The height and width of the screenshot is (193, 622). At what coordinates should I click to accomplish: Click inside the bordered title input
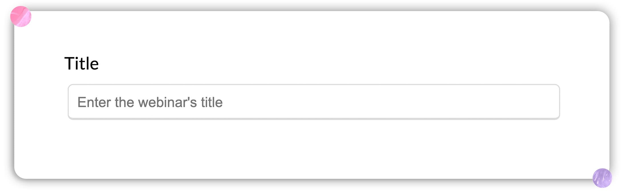coord(314,102)
